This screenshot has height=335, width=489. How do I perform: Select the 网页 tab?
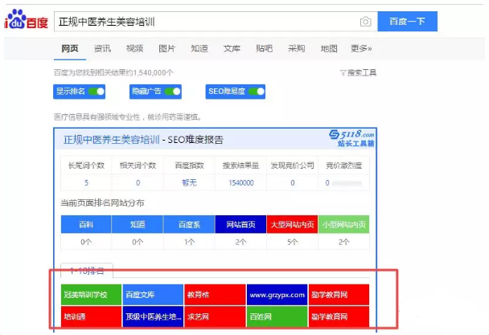tap(70, 48)
